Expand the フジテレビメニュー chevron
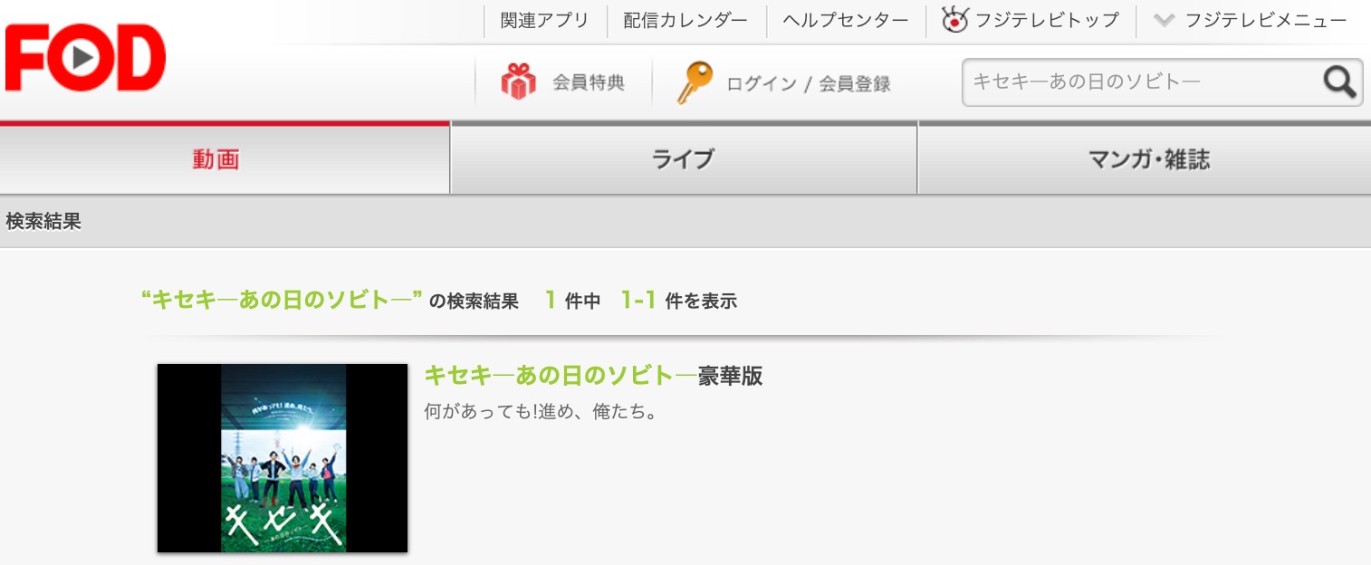 coord(1164,20)
